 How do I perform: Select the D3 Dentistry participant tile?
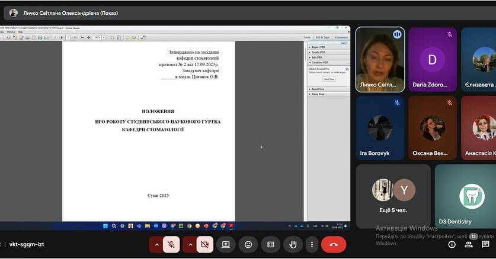click(465, 196)
